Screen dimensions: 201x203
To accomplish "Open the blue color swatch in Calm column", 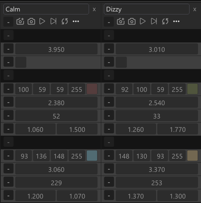I will (x=92, y=156).
